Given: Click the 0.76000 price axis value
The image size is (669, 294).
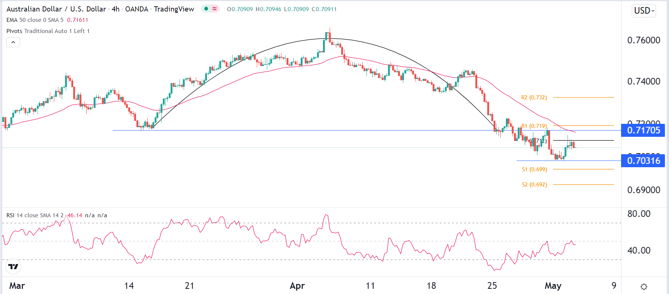Looking at the screenshot, I should (x=644, y=40).
